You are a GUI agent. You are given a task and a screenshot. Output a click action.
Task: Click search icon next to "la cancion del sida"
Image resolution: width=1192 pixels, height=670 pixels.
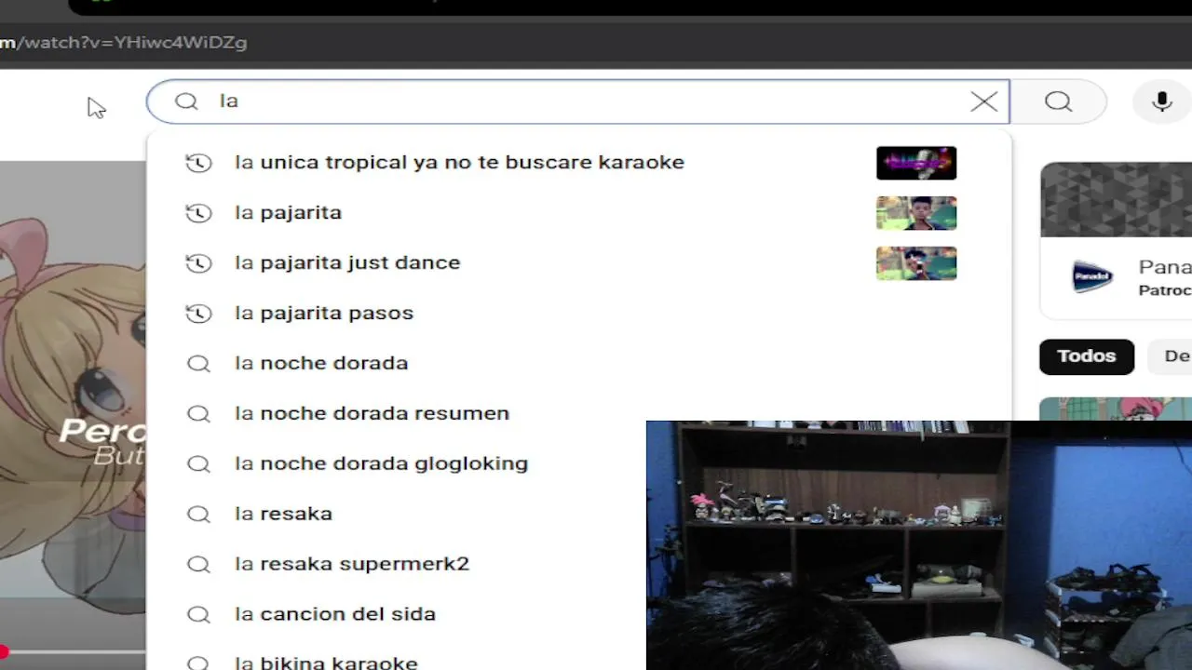pos(198,615)
